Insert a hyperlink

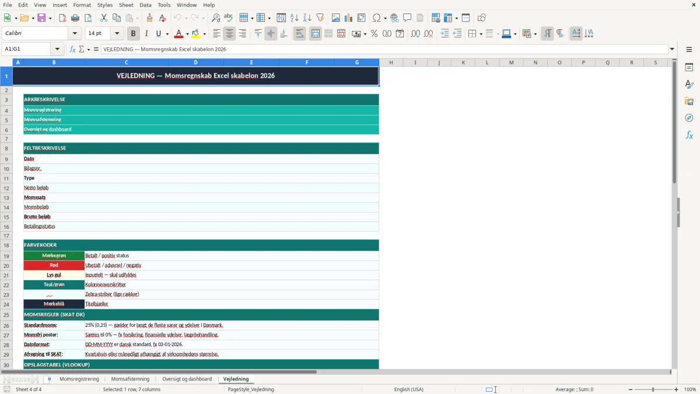[x=394, y=18]
